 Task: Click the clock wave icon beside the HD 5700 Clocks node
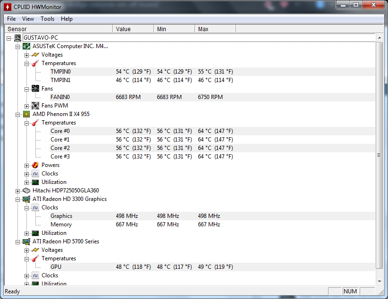coord(35,275)
